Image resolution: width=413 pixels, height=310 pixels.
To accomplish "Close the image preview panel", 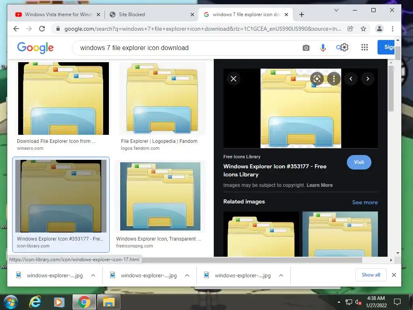I will pos(234,79).
